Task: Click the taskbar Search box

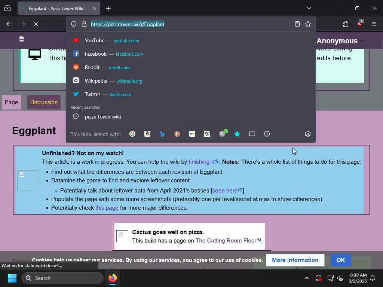Action: (x=62, y=278)
